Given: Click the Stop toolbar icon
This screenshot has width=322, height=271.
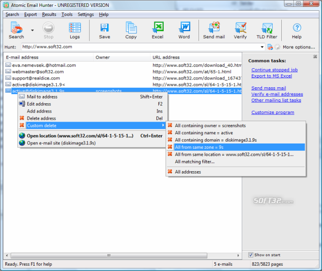Looking at the screenshot, I should click(x=48, y=30).
